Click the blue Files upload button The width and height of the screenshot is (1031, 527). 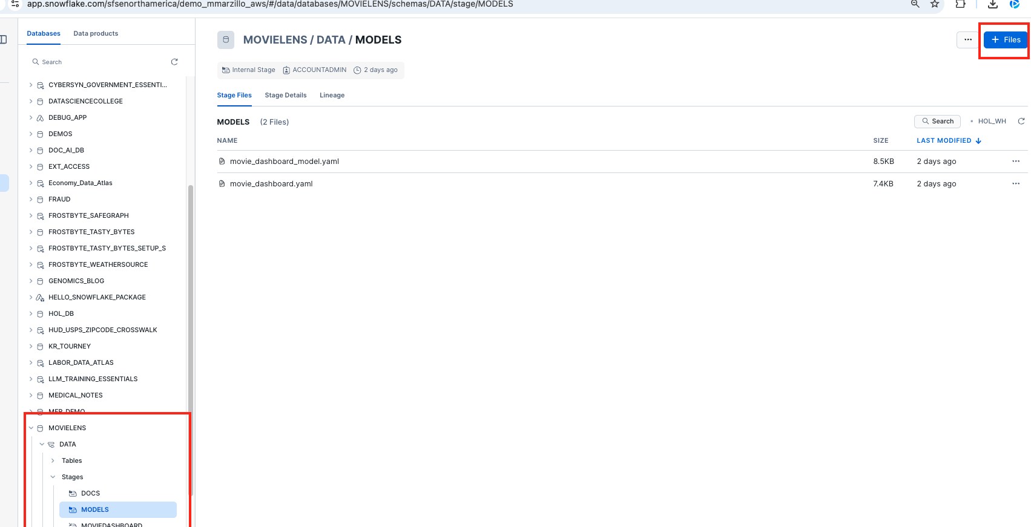tap(1006, 40)
